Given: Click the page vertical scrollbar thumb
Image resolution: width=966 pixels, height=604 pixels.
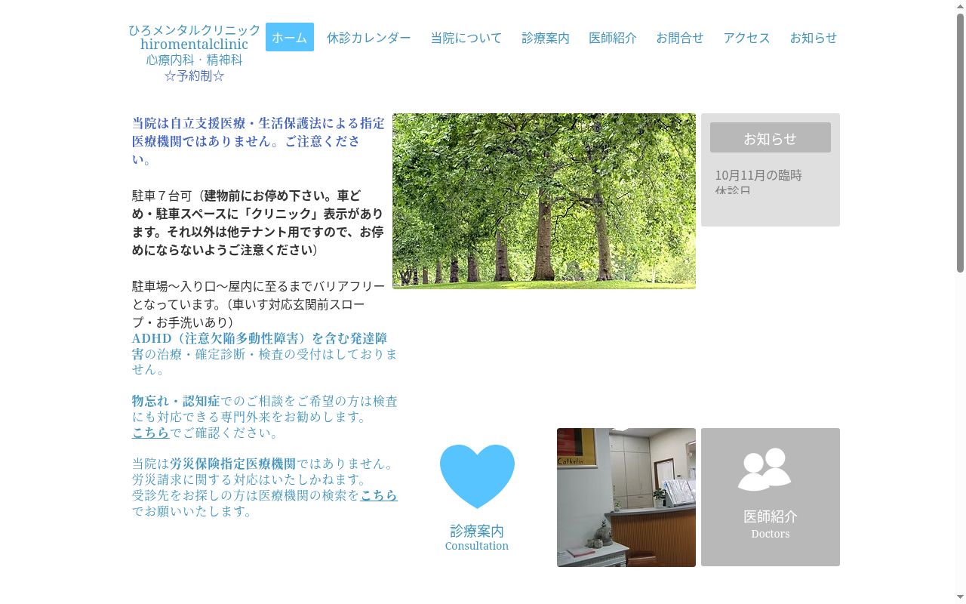Looking at the screenshot, I should [960, 142].
